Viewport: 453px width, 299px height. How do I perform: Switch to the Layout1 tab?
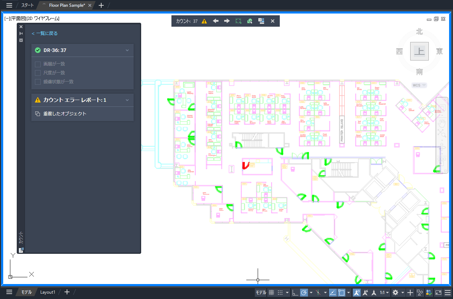tap(48, 292)
